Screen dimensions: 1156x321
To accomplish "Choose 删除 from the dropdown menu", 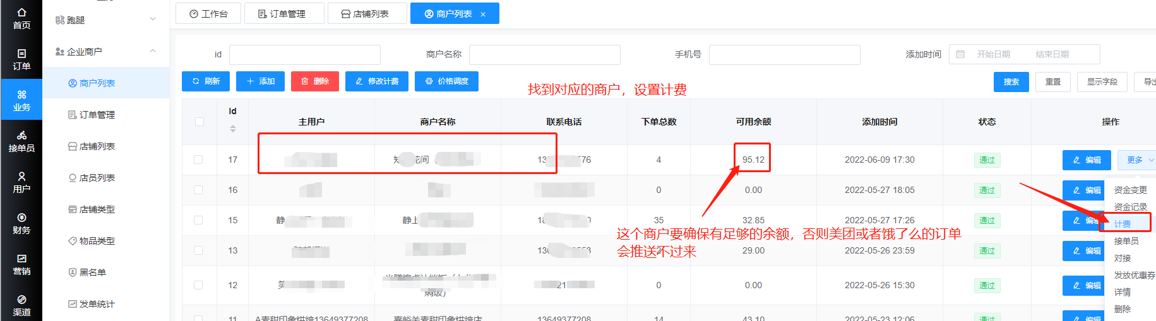I will point(1130,309).
